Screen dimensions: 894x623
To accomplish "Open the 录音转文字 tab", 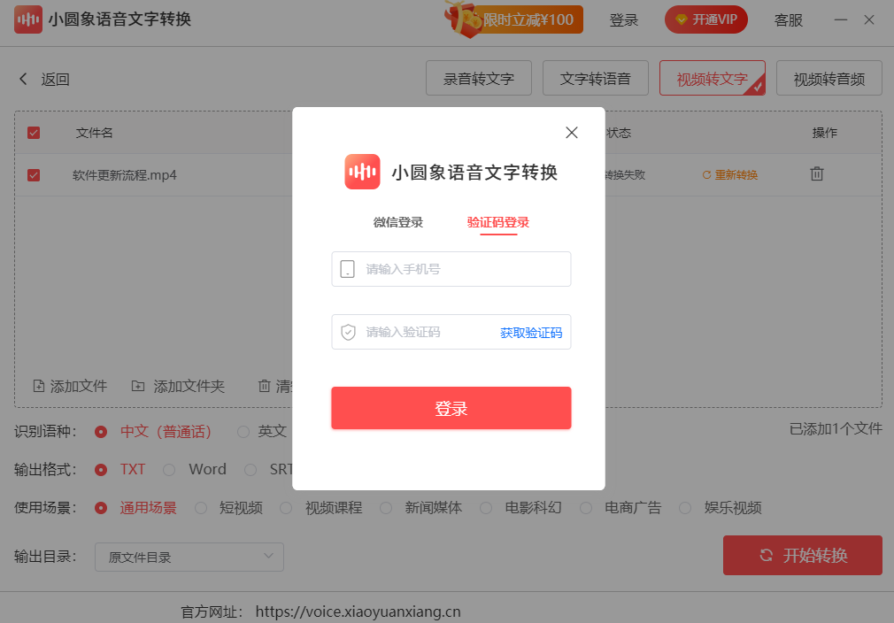I will click(479, 78).
